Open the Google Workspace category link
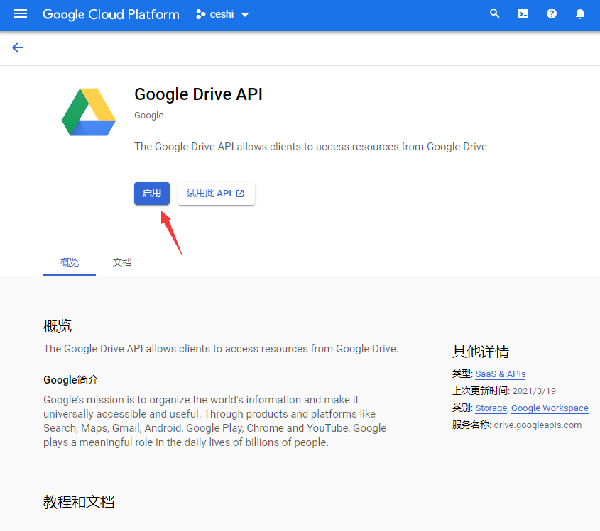 (x=550, y=408)
